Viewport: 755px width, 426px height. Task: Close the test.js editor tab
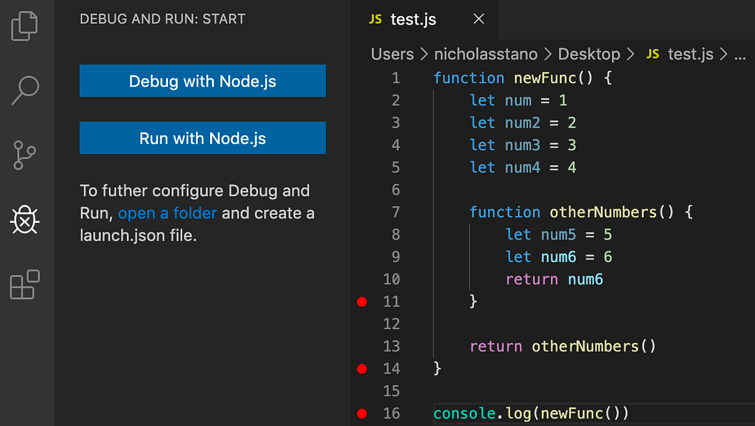coord(478,19)
